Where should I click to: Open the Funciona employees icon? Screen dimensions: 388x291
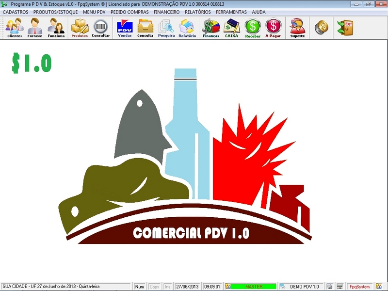(x=56, y=28)
